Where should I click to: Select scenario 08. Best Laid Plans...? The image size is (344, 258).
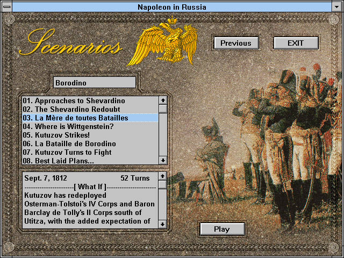tap(90, 161)
